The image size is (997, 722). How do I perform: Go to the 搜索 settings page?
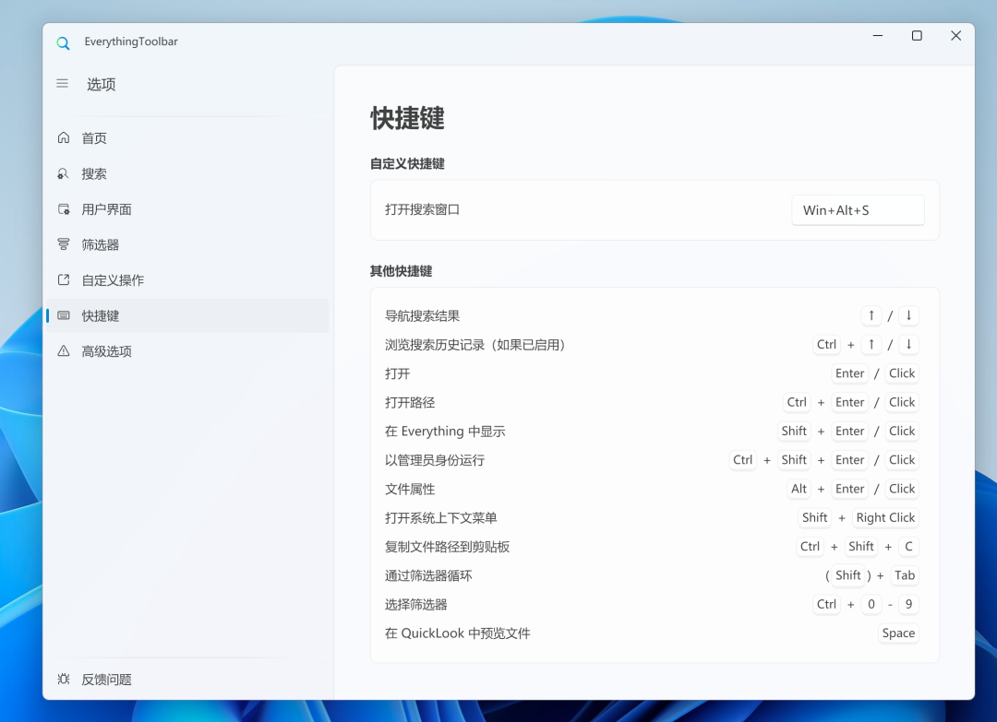click(187, 173)
